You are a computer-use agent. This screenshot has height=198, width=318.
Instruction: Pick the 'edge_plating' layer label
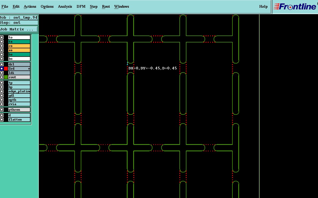pos(19,91)
